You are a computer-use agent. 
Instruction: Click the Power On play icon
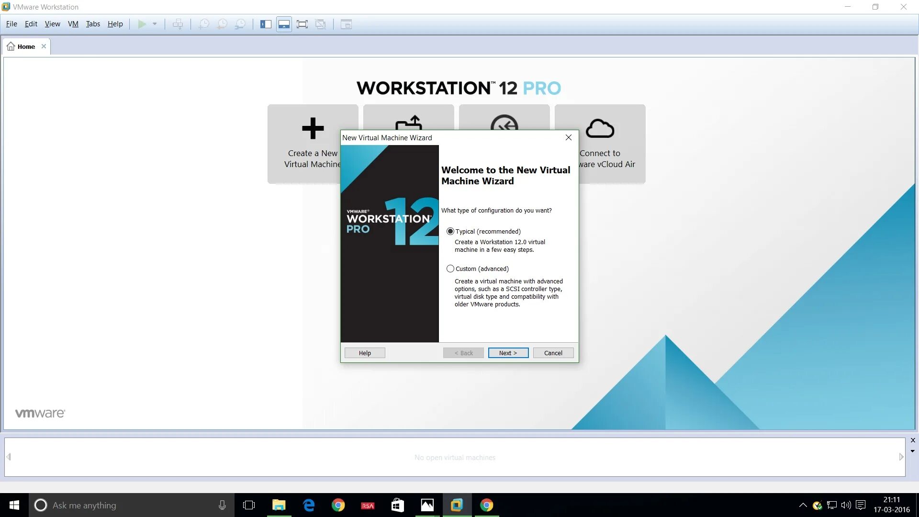(x=142, y=24)
